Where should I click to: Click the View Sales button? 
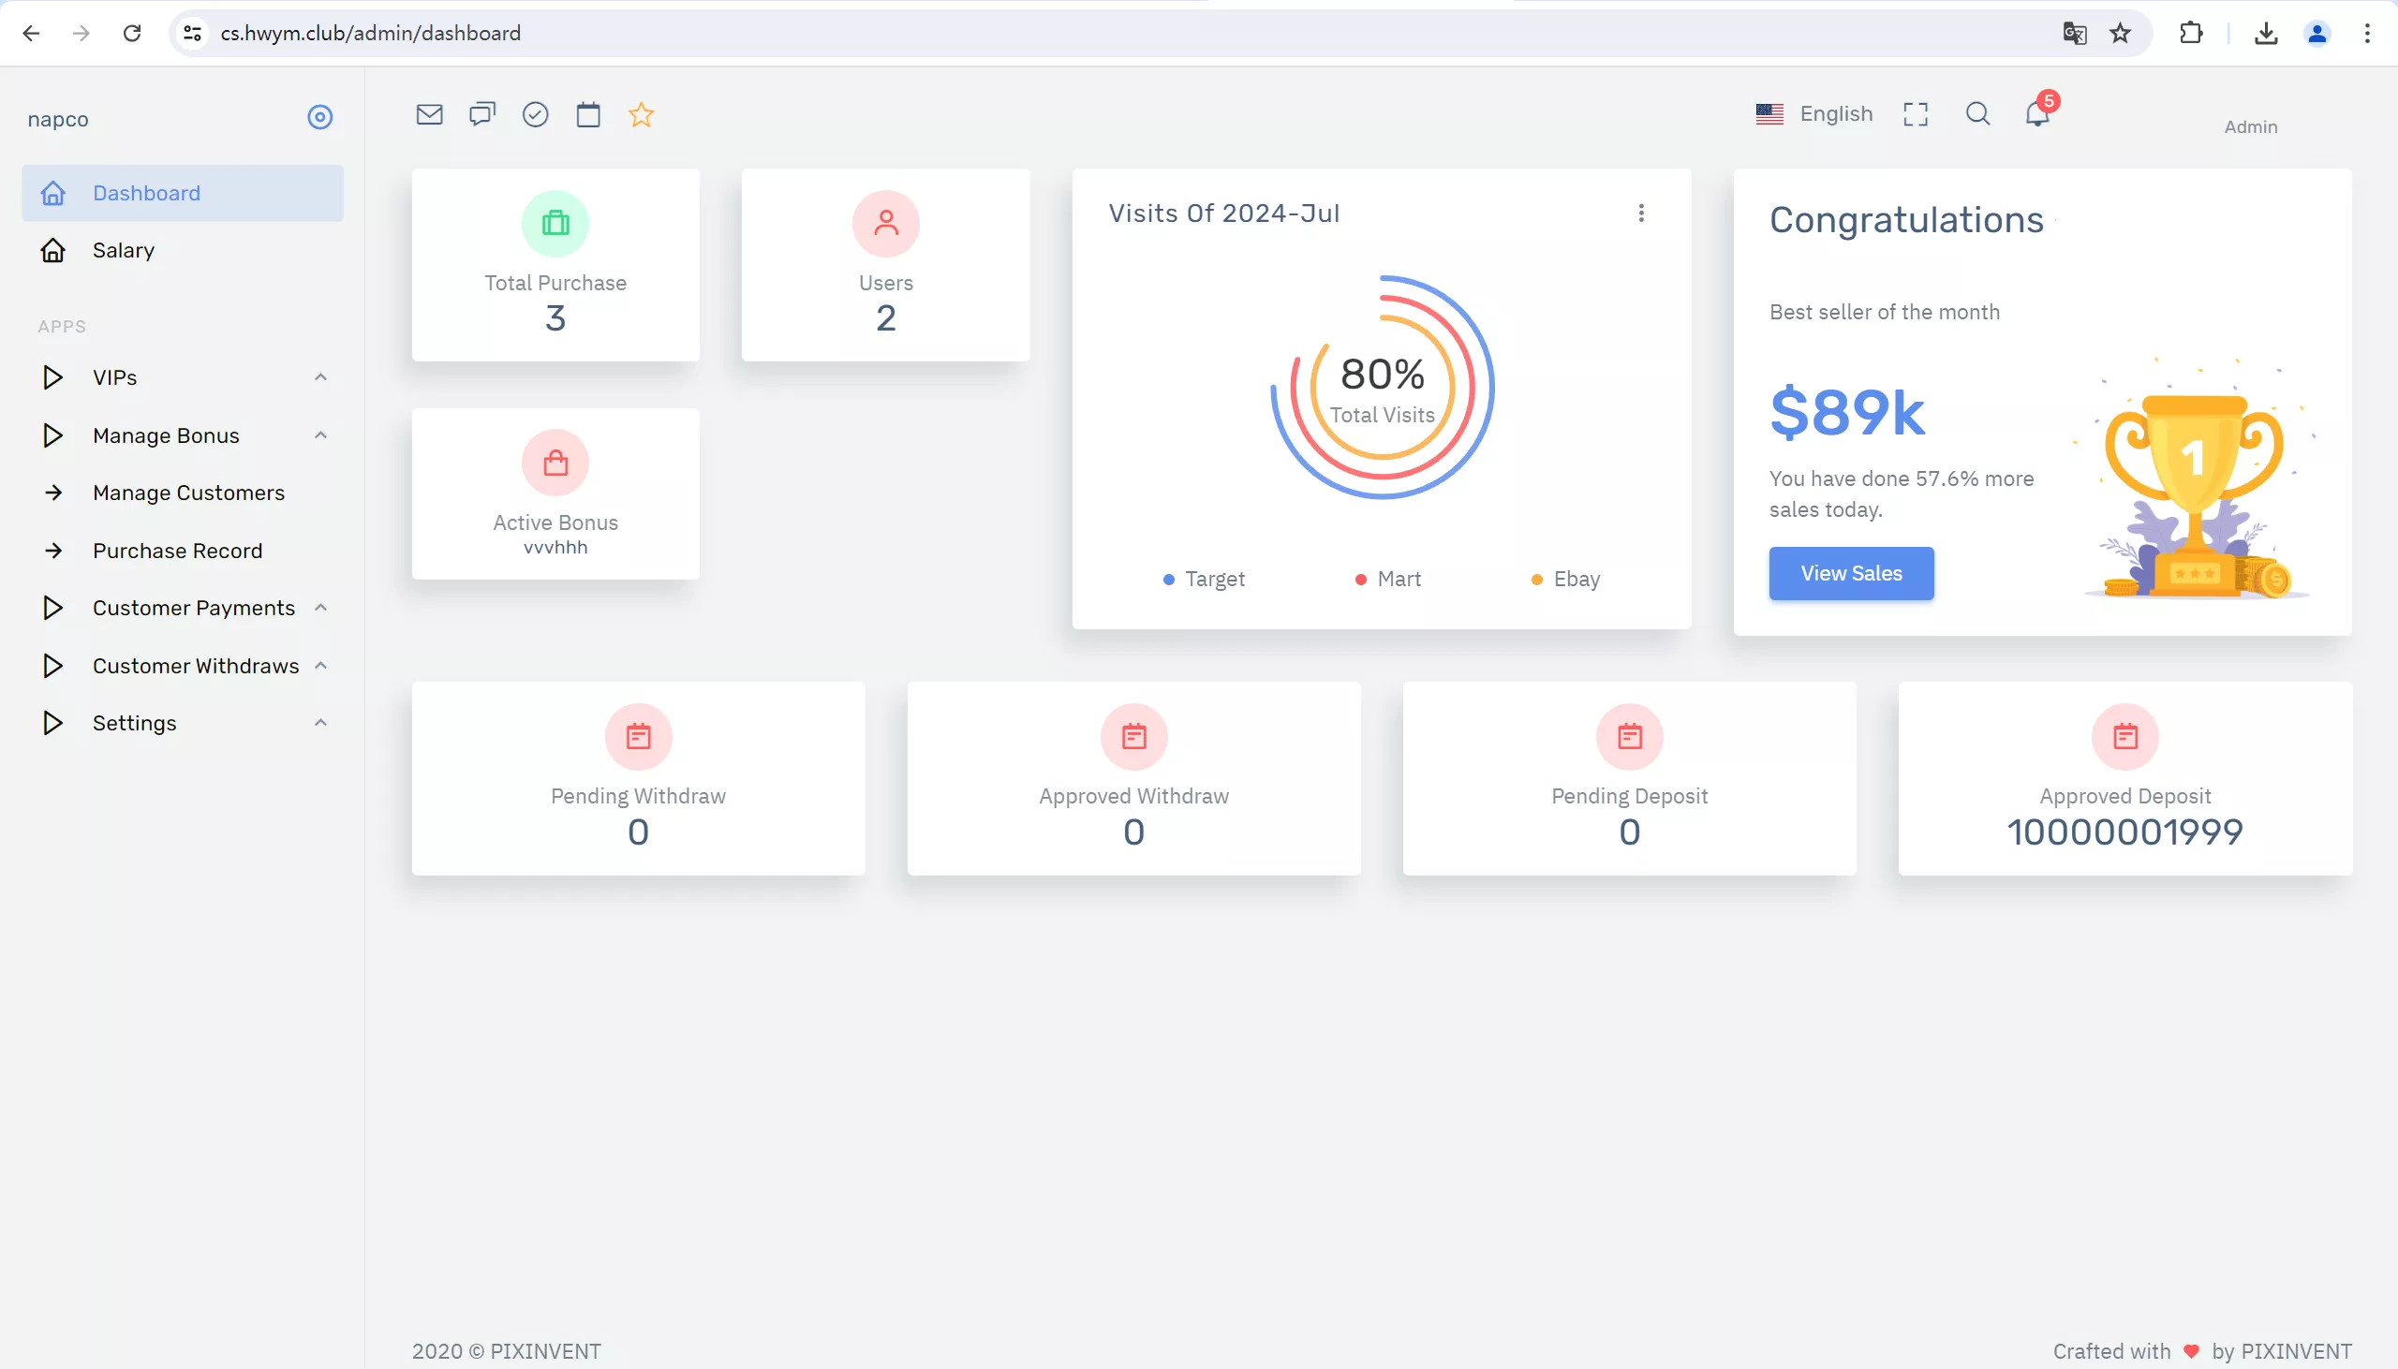tap(1850, 574)
